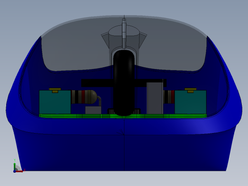Select the left teal box component

[55, 102]
